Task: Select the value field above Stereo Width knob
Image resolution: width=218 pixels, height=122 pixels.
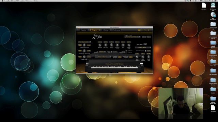Action: [129, 42]
